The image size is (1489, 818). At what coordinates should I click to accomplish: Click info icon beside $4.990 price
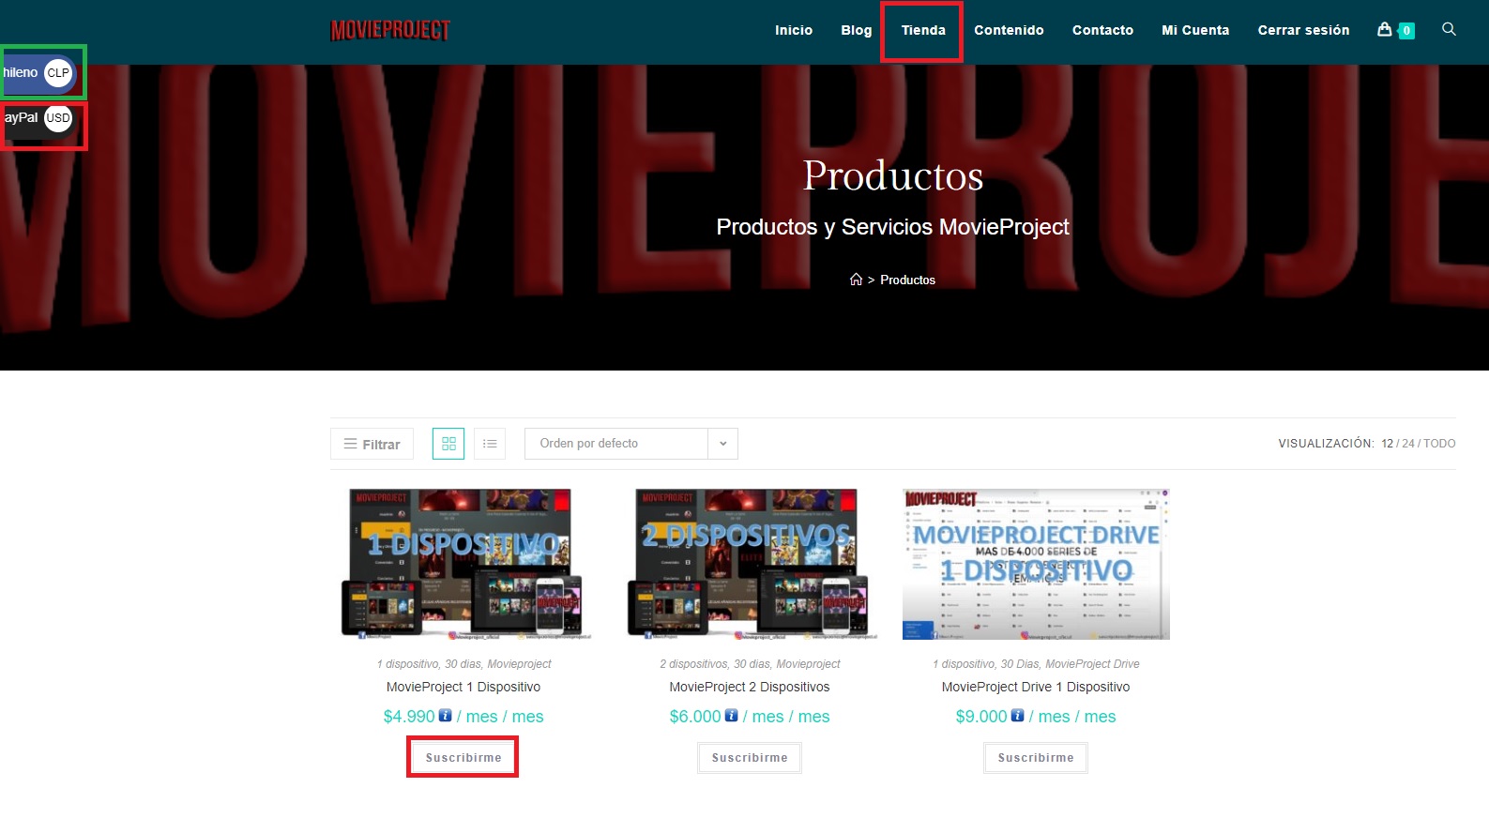[x=446, y=716]
